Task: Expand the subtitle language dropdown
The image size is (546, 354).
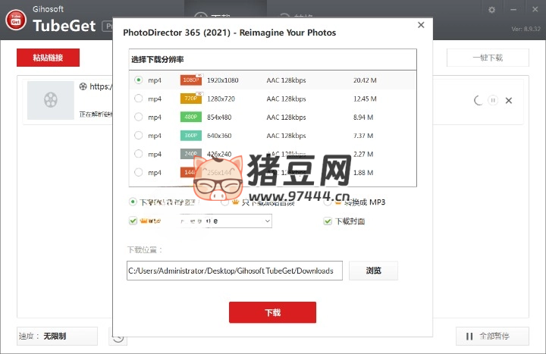Action: [x=265, y=221]
